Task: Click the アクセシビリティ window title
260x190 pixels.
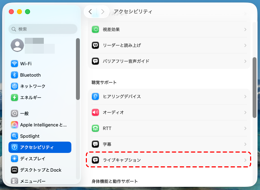Action: pos(133,11)
